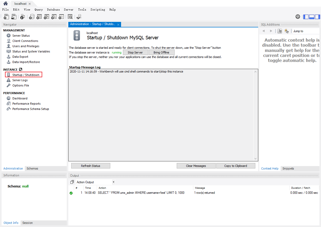
Task: Open the Tools menu
Action: pyautogui.click(x=82, y=9)
